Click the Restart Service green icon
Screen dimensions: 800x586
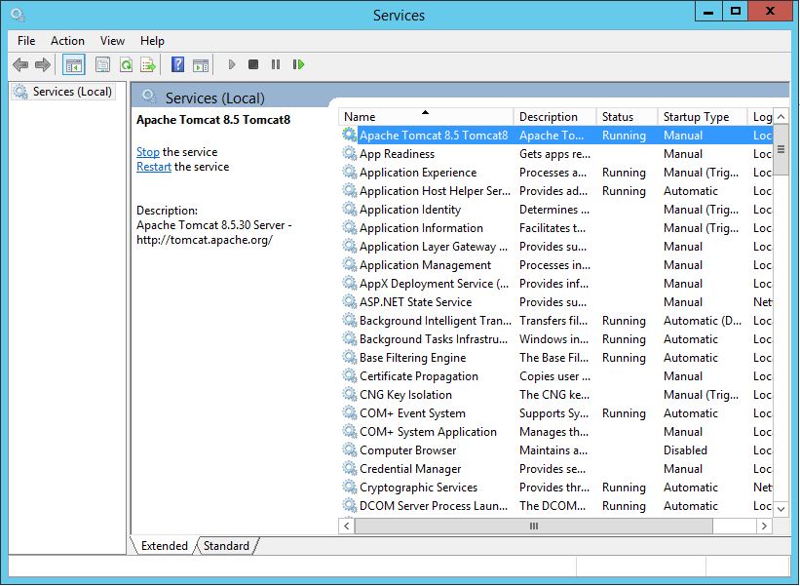(298, 64)
